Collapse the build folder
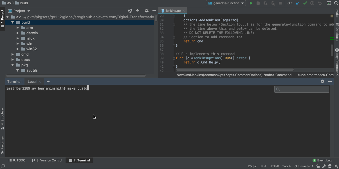 coord(13,22)
